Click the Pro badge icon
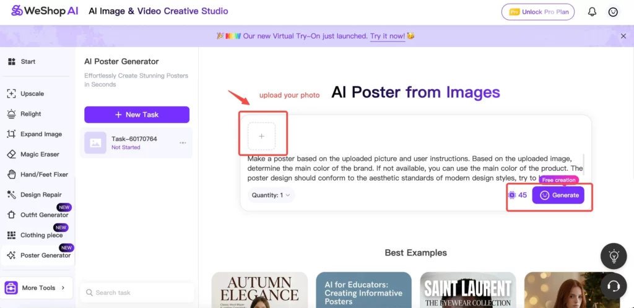Screen dimensions: 634x308 click(x=514, y=12)
